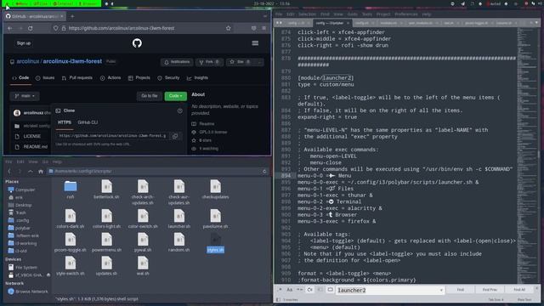Open GitHub's mobile navigation hamburger menu
This screenshot has height=306, width=544.
tap(255, 43)
